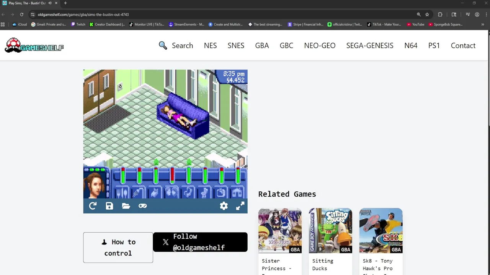
Task: Open the StreamElements bookmark
Action: 186,24
